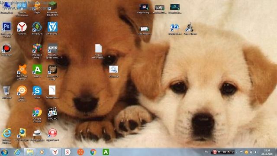Open the volume tray icon
Screen dimensions: 277x156
tap(255, 152)
